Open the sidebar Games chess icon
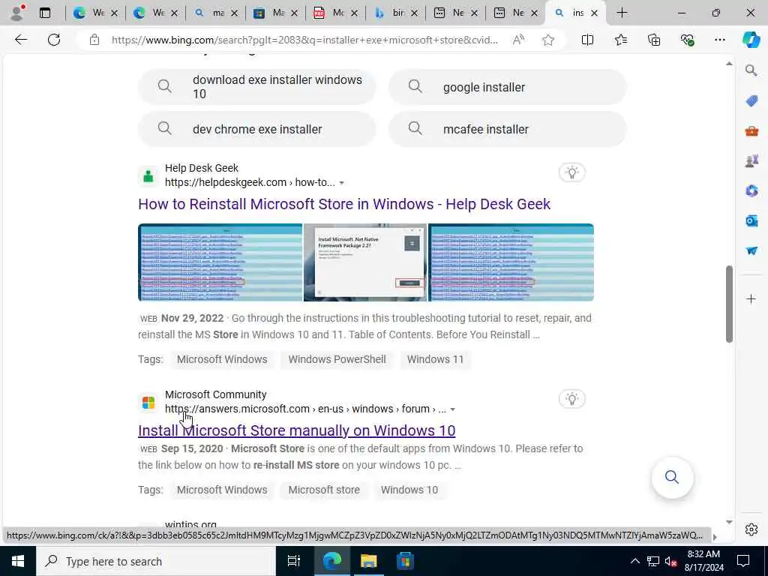Viewport: 768px width, 576px height. [x=751, y=160]
